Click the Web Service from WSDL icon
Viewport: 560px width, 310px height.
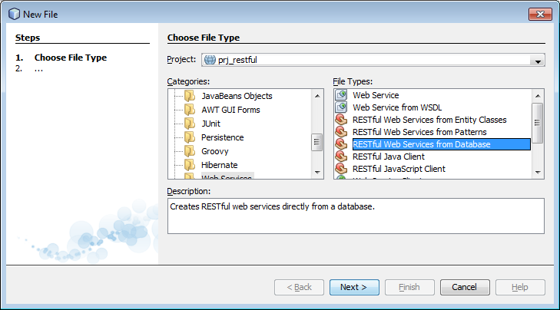(341, 107)
